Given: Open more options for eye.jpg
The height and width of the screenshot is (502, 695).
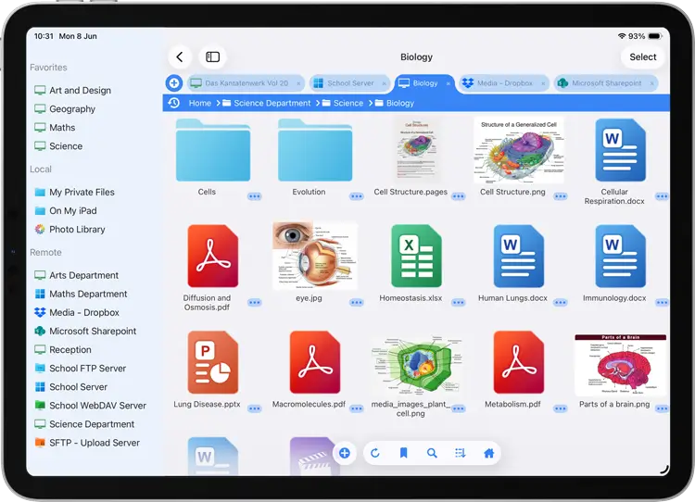Looking at the screenshot, I should (x=357, y=303).
